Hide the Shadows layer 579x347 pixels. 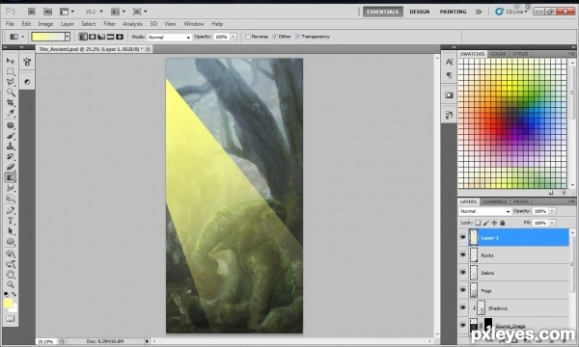462,307
